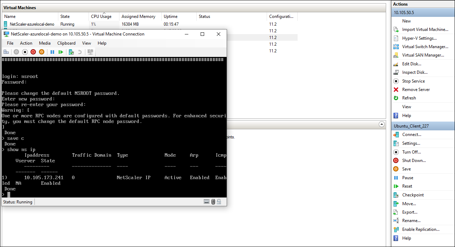Pause the running virtual machine from the toolbar

52,52
